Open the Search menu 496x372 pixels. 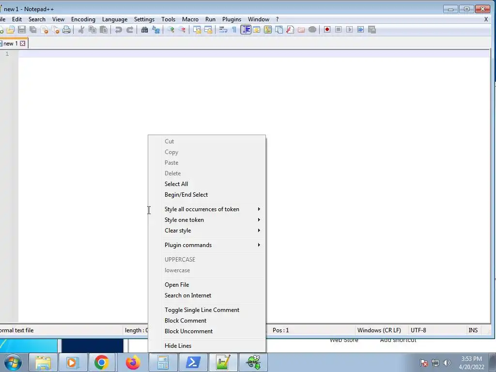37,19
